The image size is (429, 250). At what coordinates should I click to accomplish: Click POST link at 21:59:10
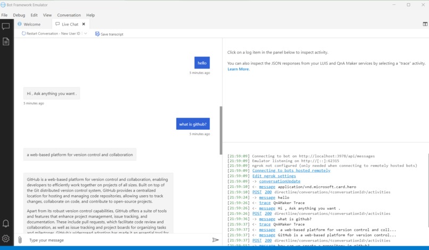pyautogui.click(x=257, y=192)
